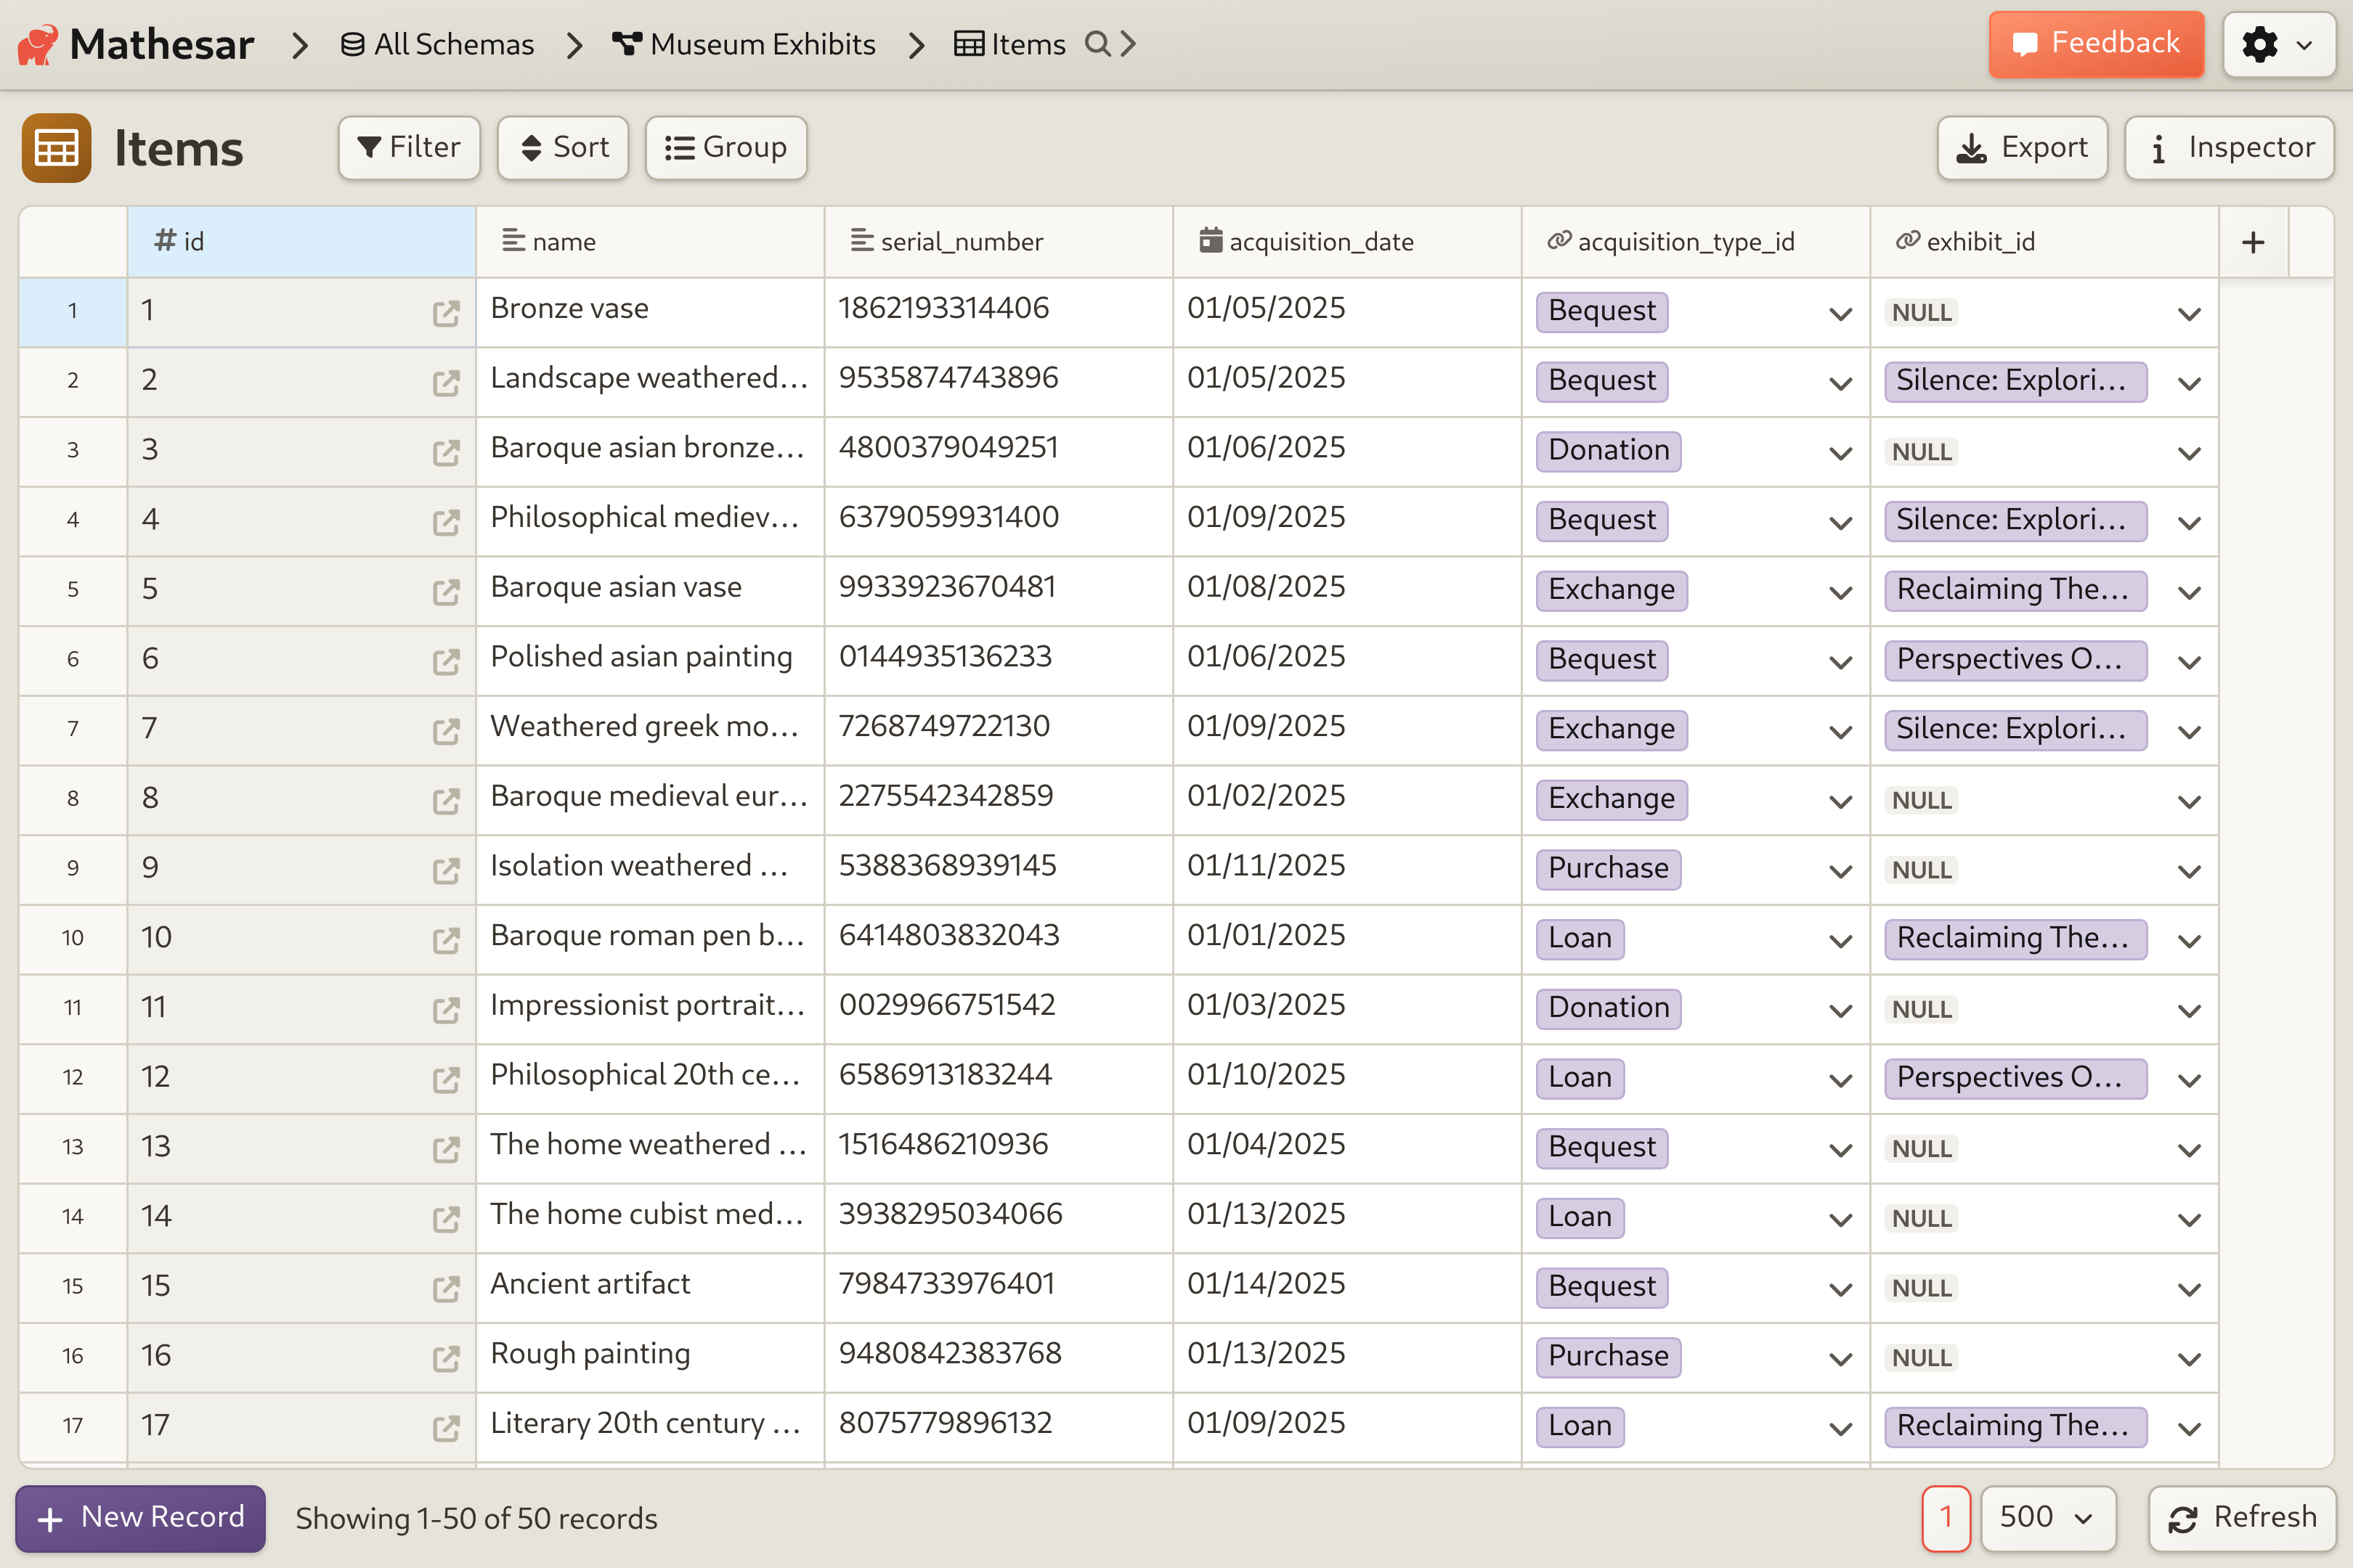
Task: Open record 10 via its expand icon
Action: pyautogui.click(x=446, y=940)
